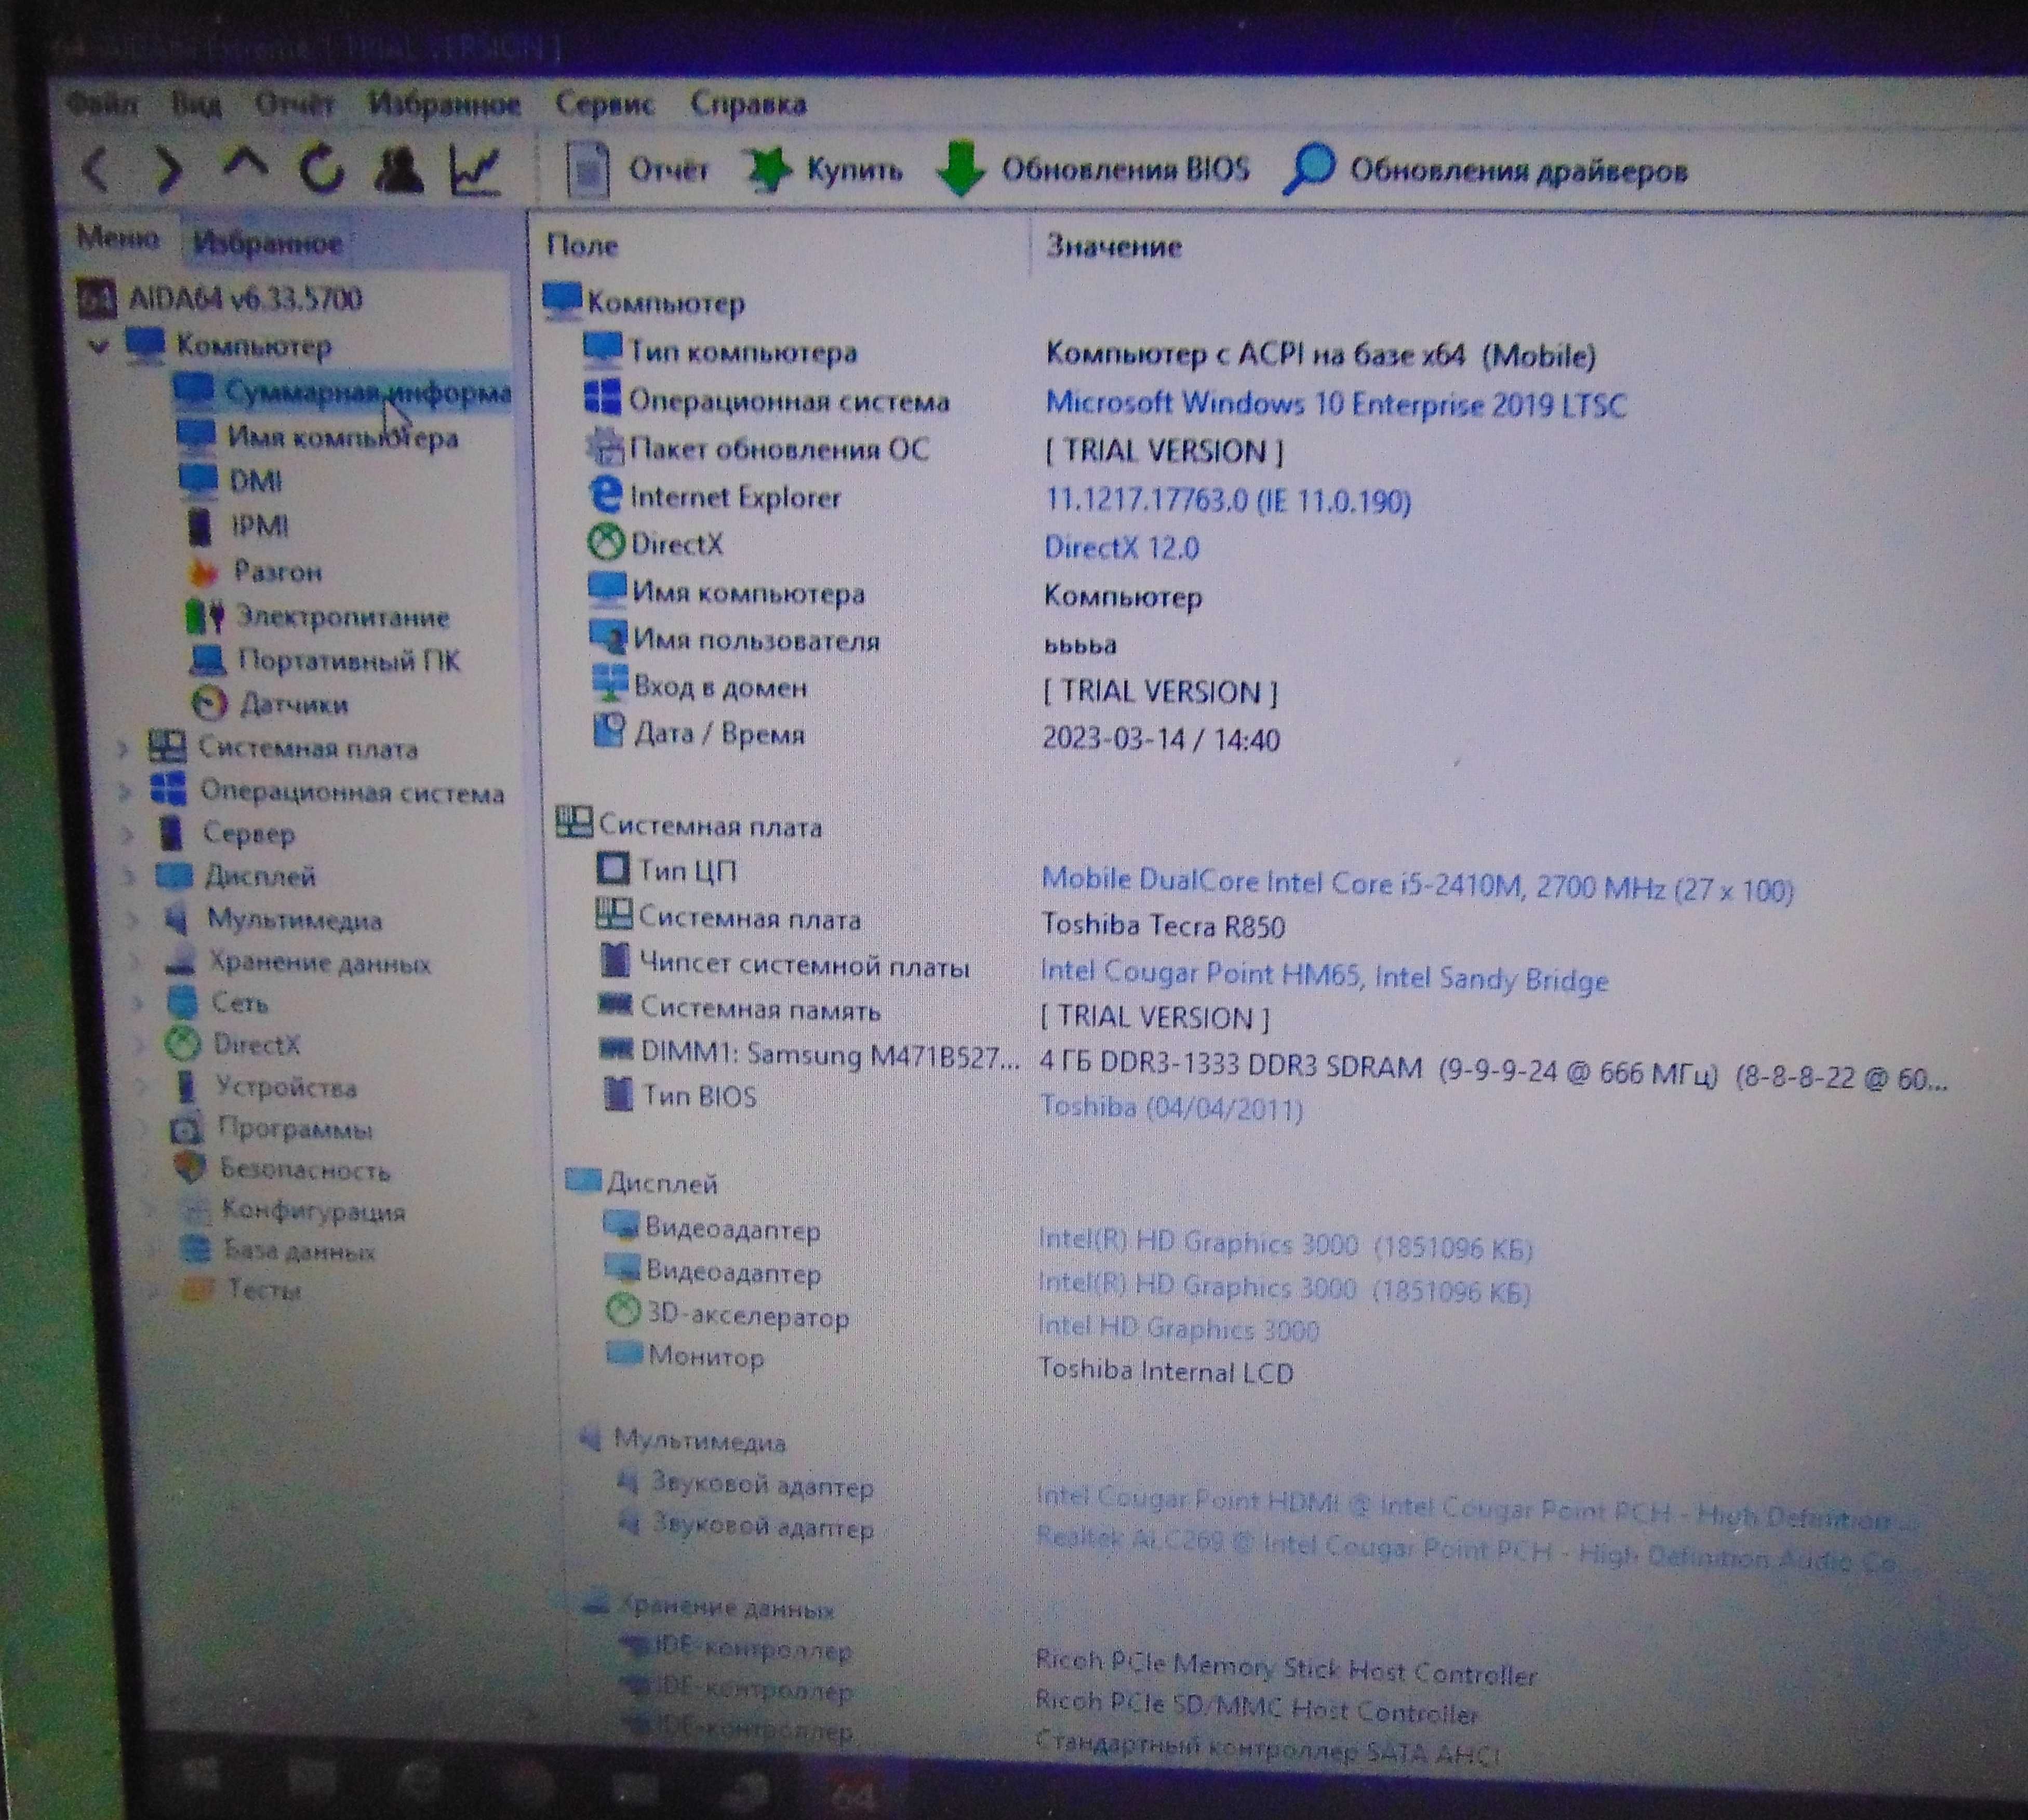Open Обновления BIOS toolbar button

pos(1092,170)
